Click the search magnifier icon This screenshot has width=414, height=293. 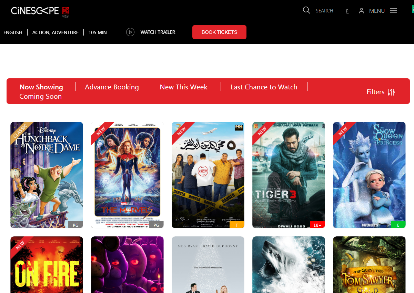306,10
